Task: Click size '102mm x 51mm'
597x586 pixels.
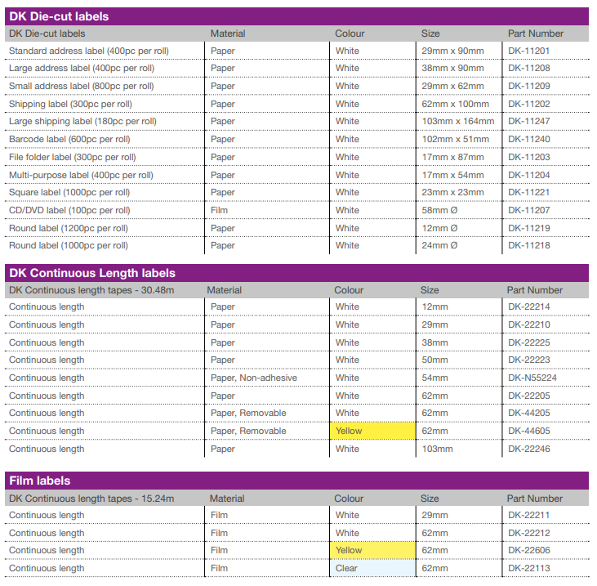Action: pyautogui.click(x=456, y=139)
